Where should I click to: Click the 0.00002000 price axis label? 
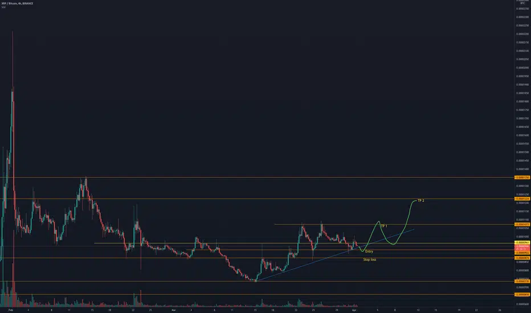522,68
